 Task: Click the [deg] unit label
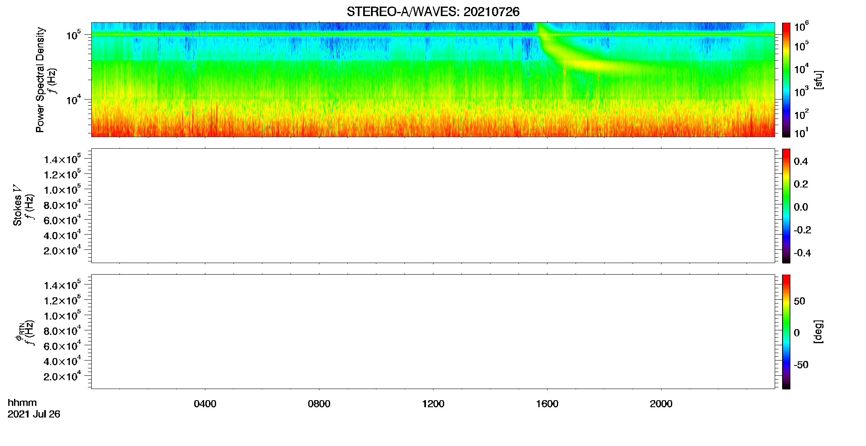[x=819, y=332]
